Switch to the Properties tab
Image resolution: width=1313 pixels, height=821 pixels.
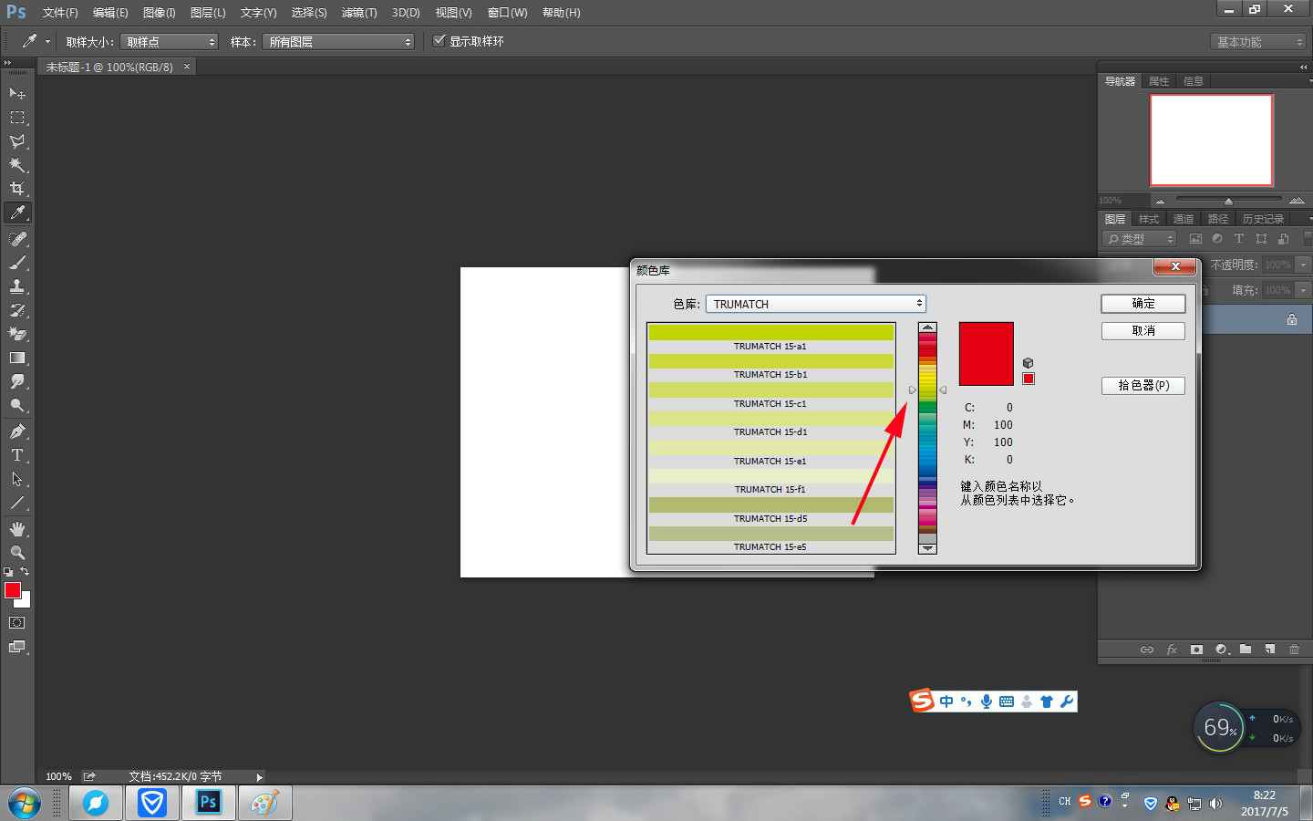[1159, 81]
